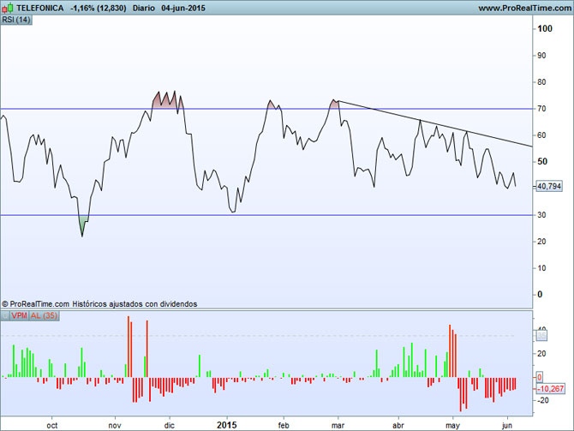The height and width of the screenshot is (431, 574).
Task: Open the Diario timeframe label
Action: pyautogui.click(x=144, y=8)
